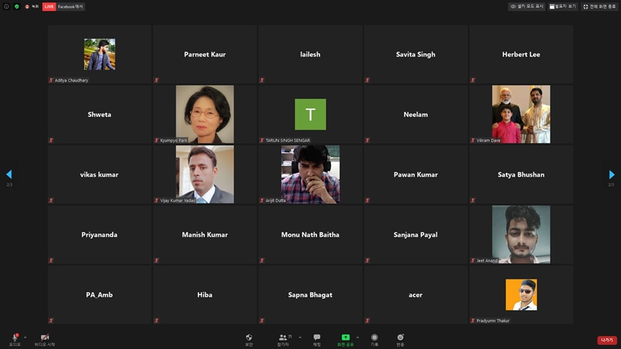Open the Participants panel

(283, 337)
